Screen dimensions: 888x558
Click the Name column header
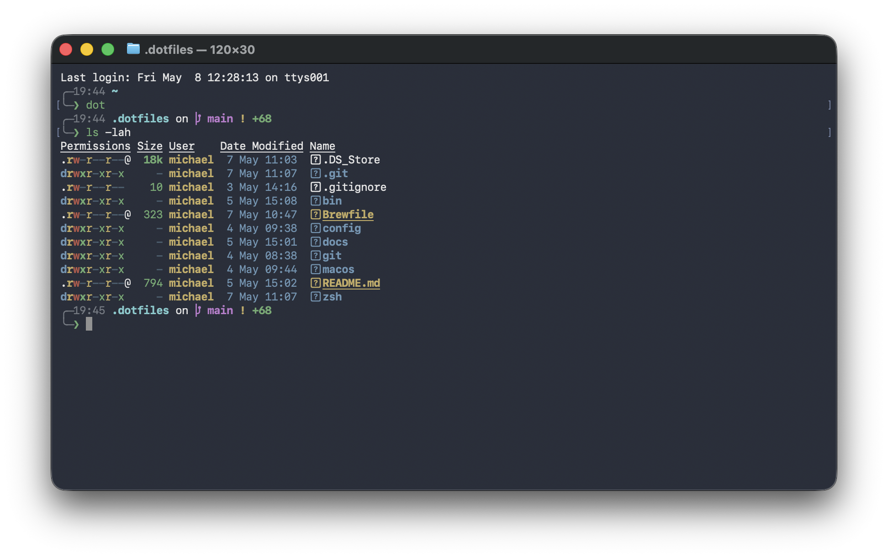coord(322,146)
